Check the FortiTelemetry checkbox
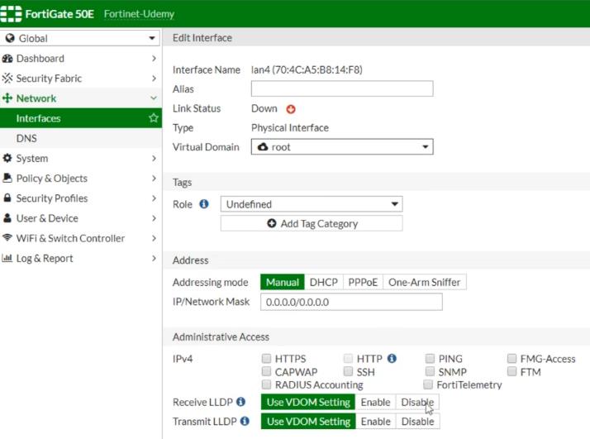The width and height of the screenshot is (590, 439). coord(428,384)
